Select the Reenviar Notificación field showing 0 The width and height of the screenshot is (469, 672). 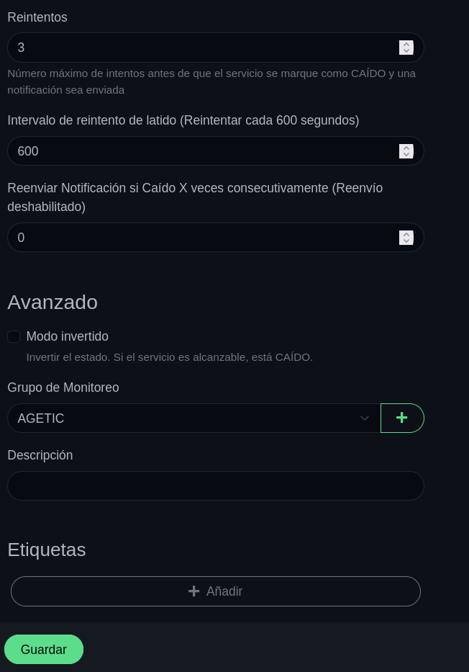[201, 238]
